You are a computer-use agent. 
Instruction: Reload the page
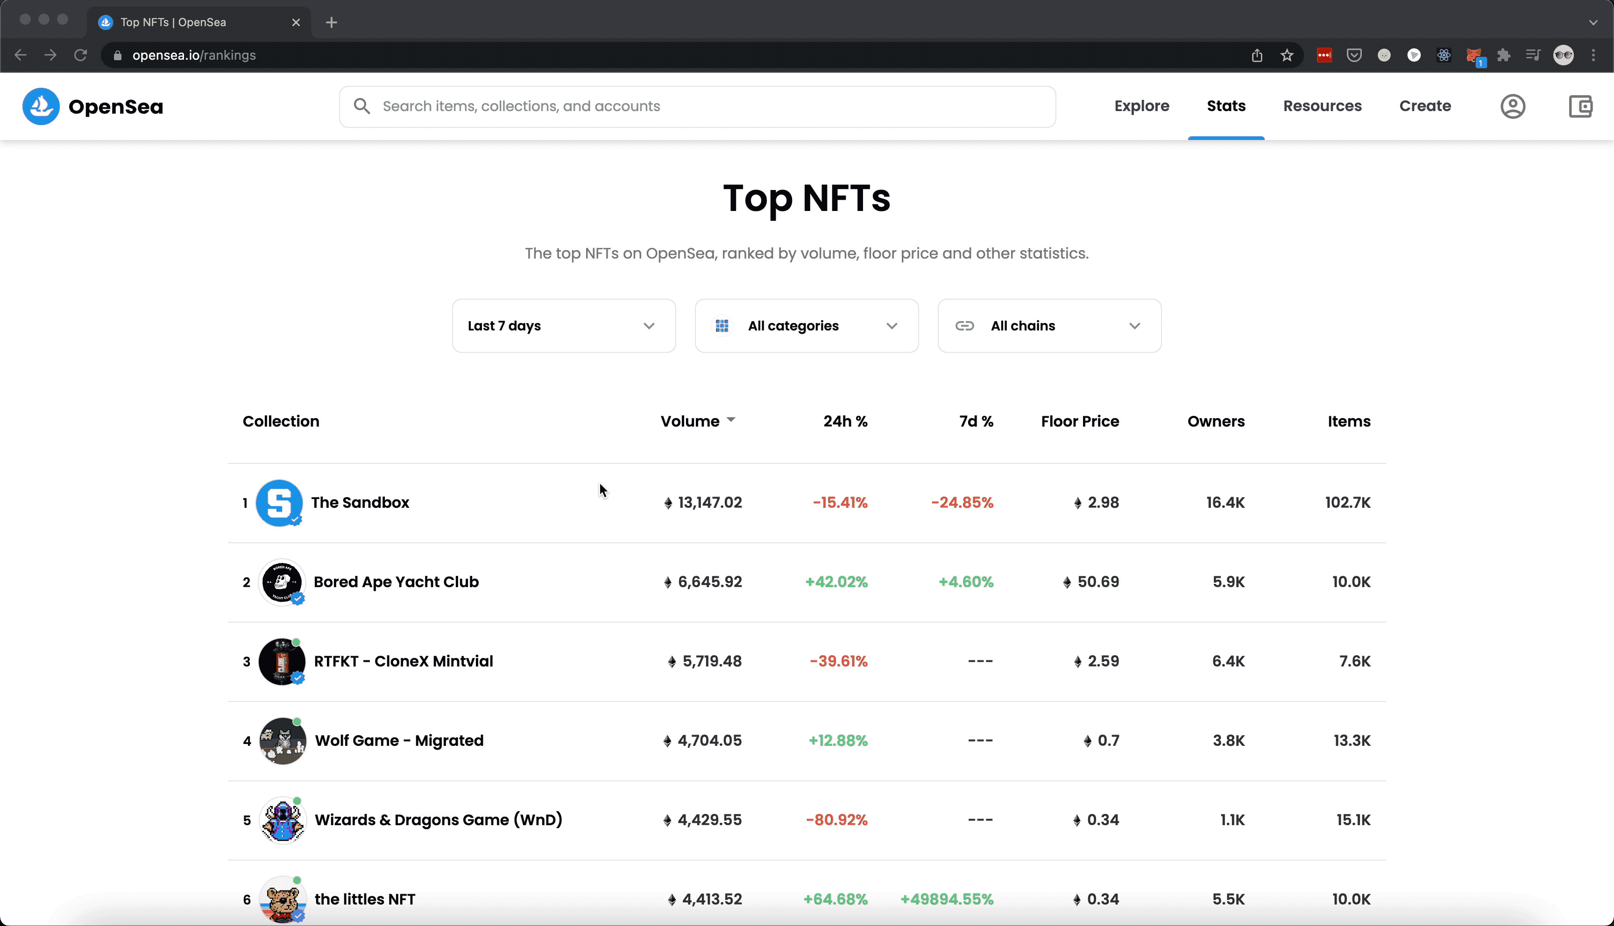(x=80, y=56)
